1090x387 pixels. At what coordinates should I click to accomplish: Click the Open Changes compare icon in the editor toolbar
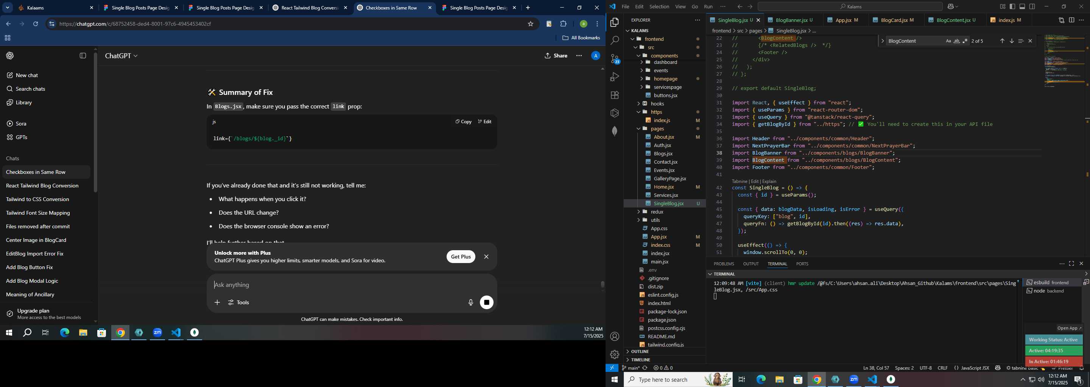1061,20
